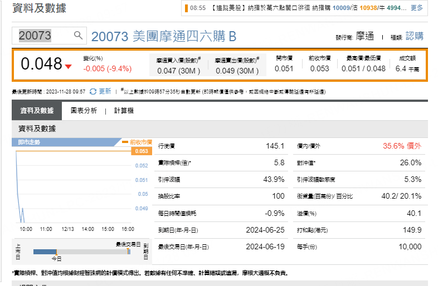Click the orange previous-close legend marker
438x286 pixels.
125,142
